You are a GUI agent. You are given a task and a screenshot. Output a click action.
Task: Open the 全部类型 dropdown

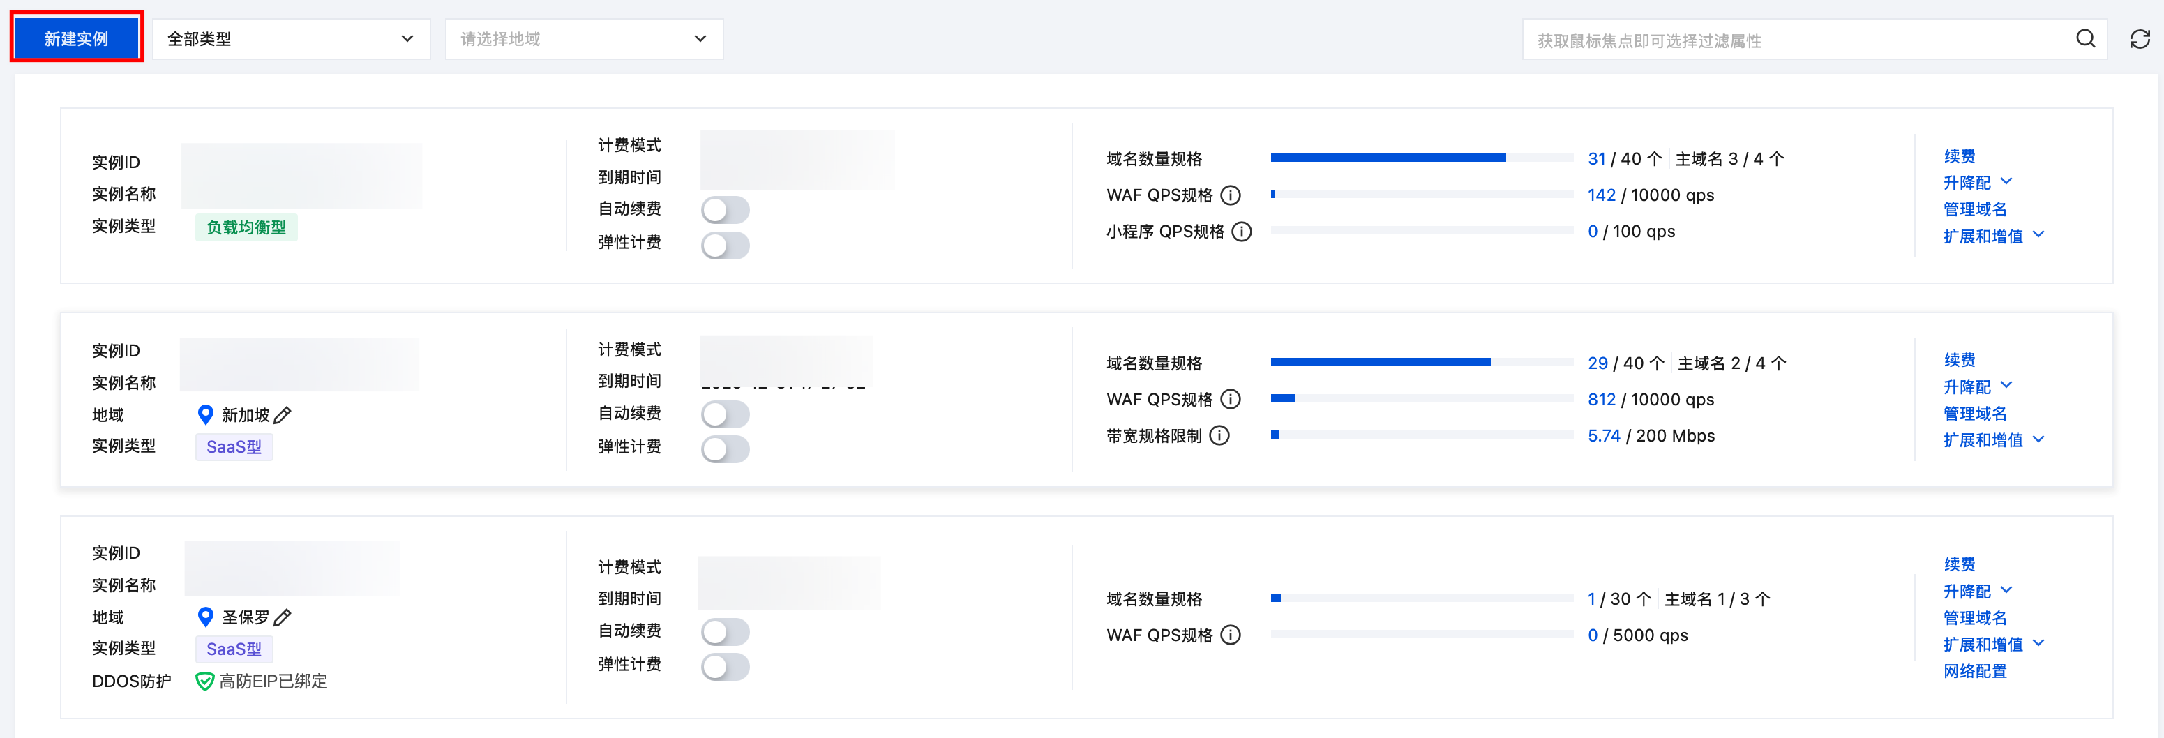(x=291, y=40)
